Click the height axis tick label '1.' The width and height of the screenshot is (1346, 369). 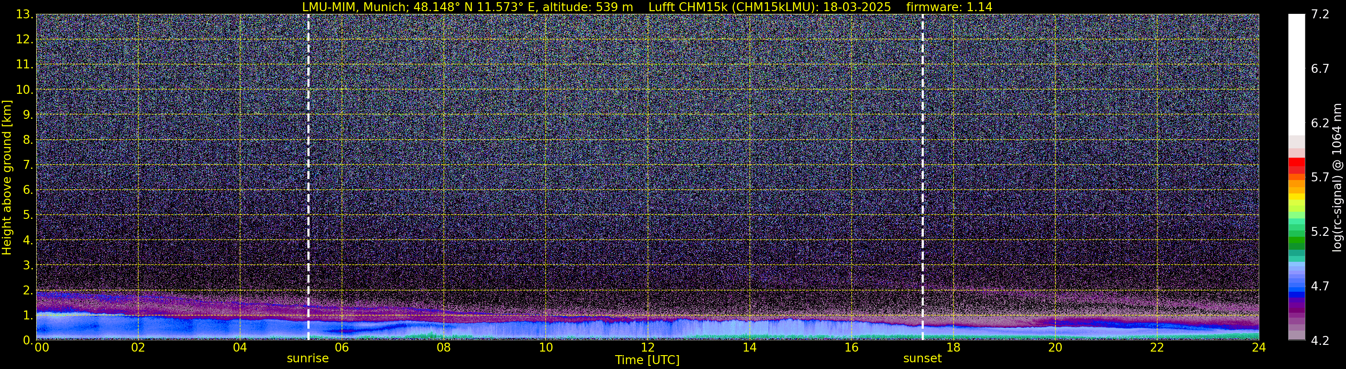pos(28,315)
